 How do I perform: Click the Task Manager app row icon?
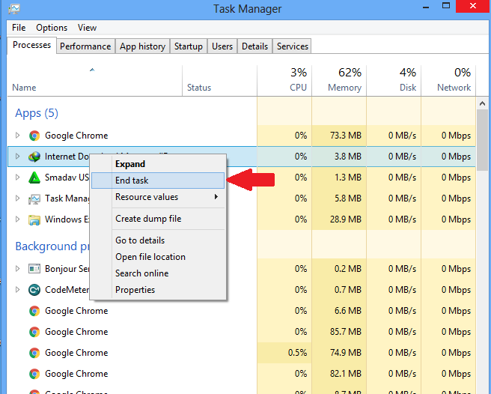pos(34,198)
